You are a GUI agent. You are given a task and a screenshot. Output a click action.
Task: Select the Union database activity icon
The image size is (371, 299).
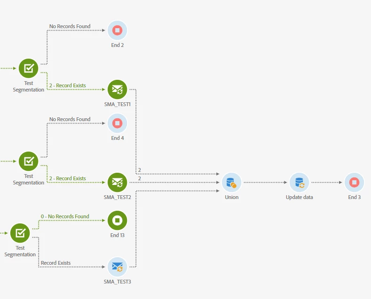232,182
